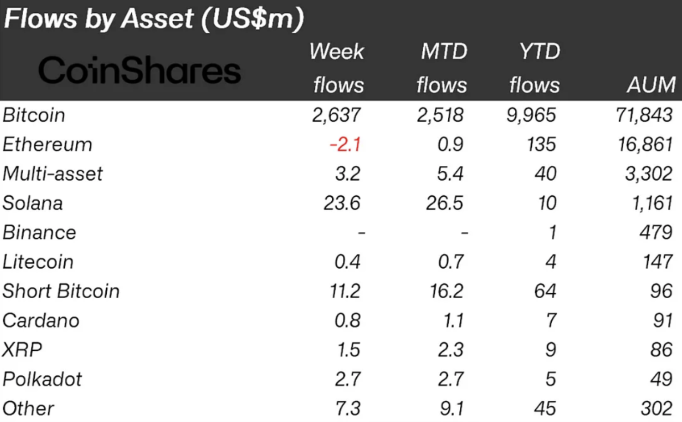Click the XRP row label
The image size is (682, 422).
(x=22, y=350)
